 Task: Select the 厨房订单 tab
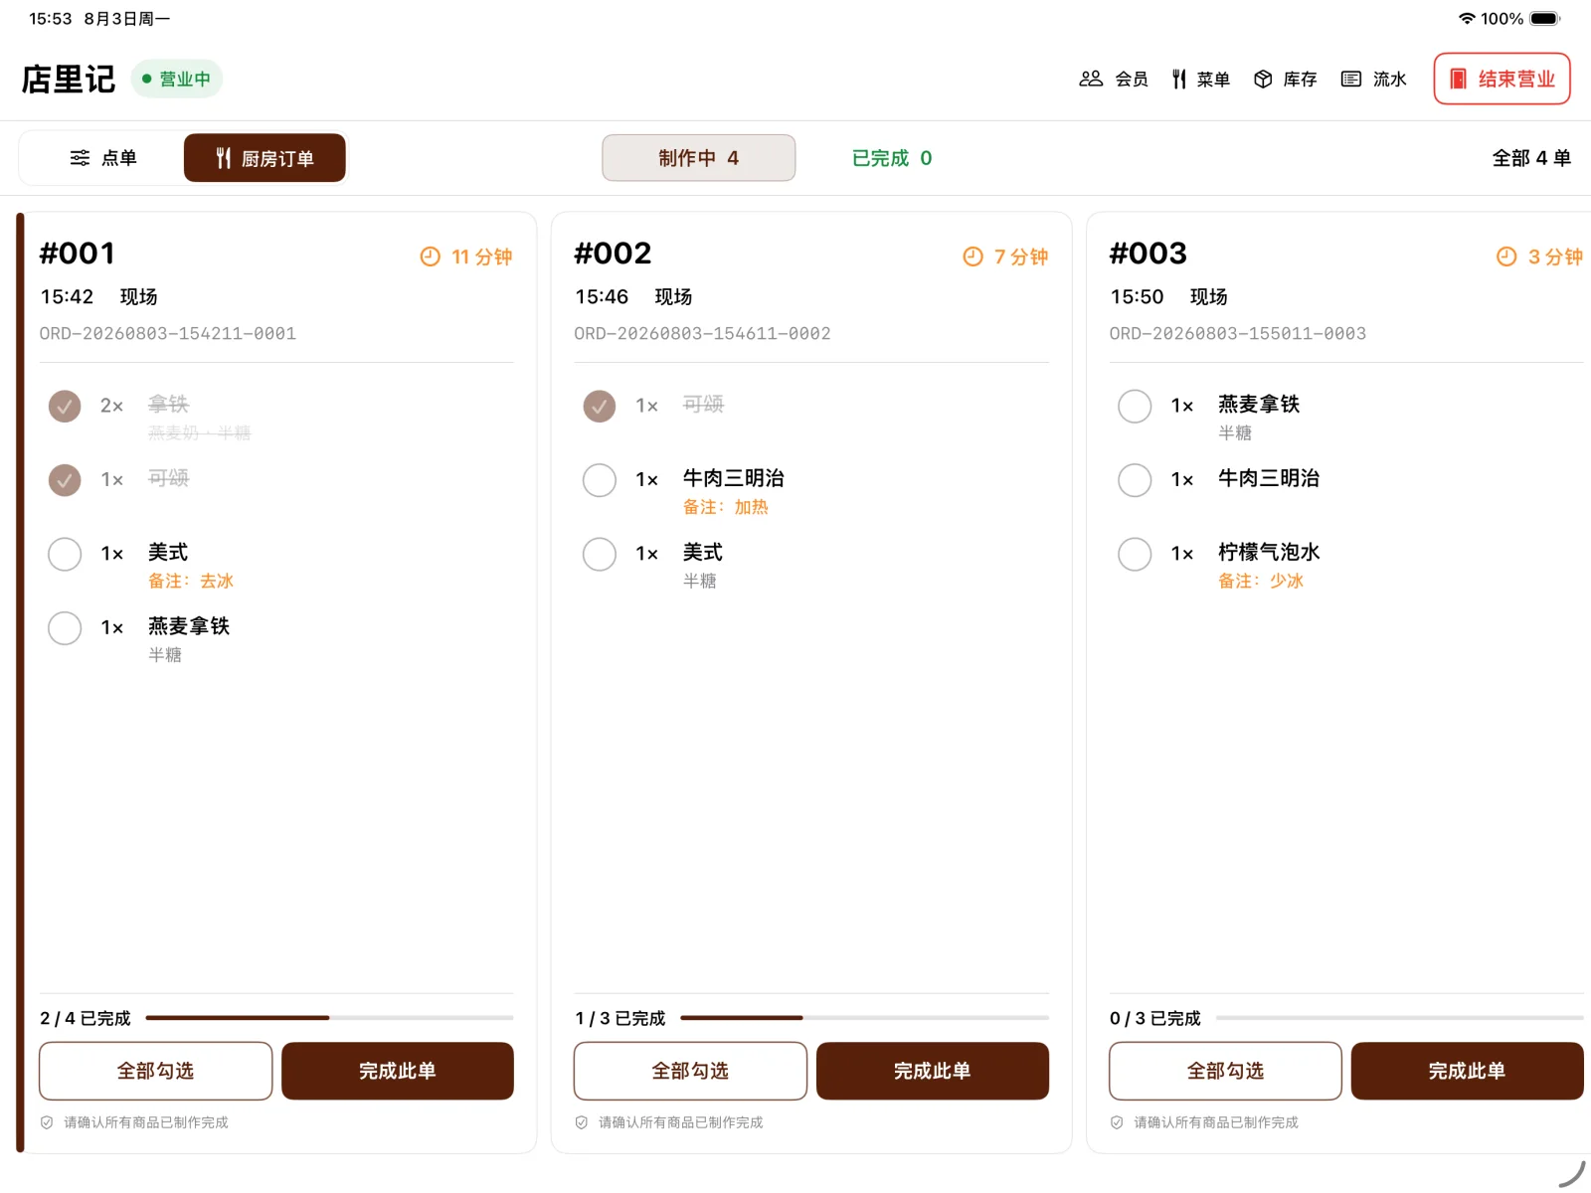click(265, 158)
